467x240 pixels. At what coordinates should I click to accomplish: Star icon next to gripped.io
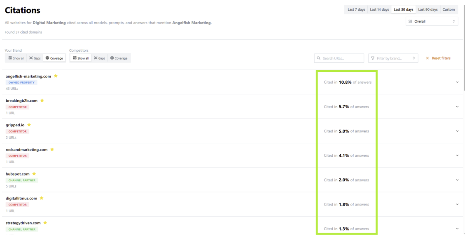[29, 125]
